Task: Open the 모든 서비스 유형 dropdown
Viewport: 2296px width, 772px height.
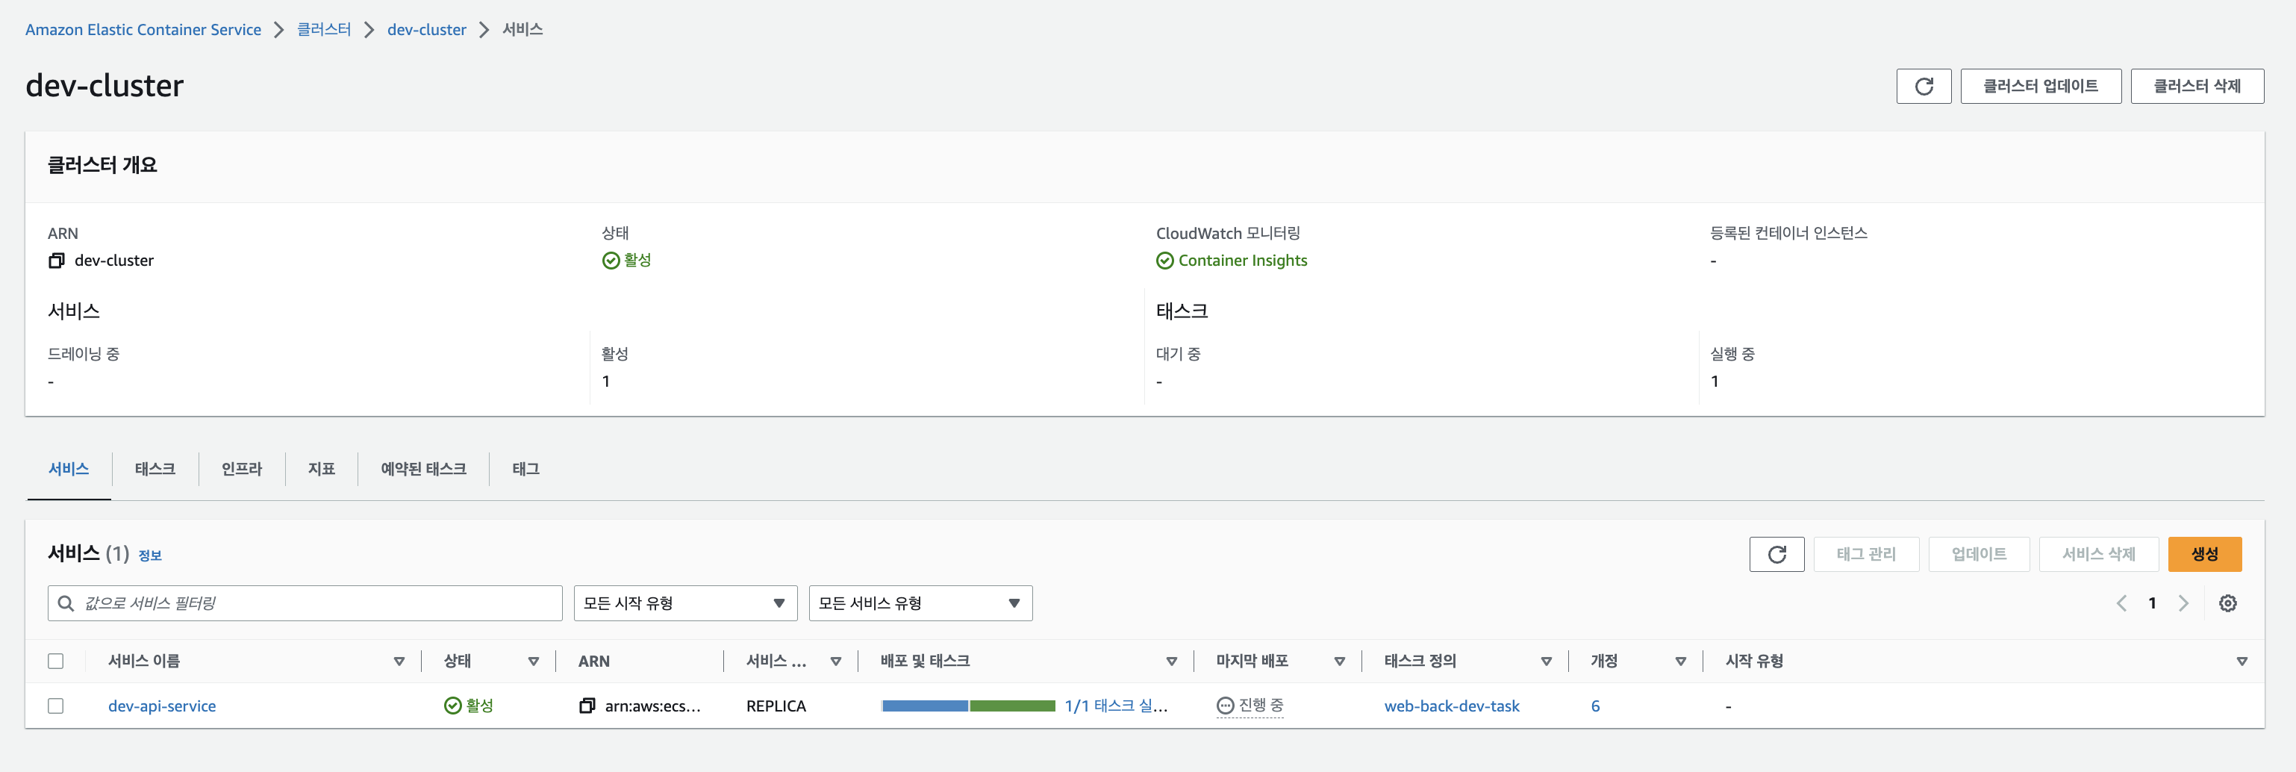Action: tap(921, 603)
